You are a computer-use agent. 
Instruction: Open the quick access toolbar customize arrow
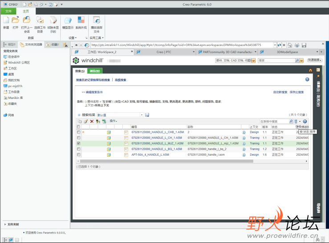click(62, 4)
